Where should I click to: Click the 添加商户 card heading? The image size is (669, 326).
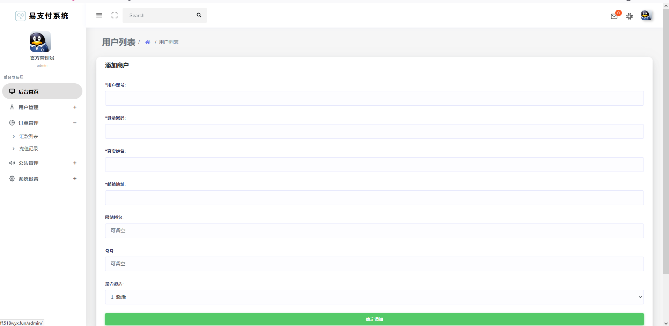coord(117,65)
